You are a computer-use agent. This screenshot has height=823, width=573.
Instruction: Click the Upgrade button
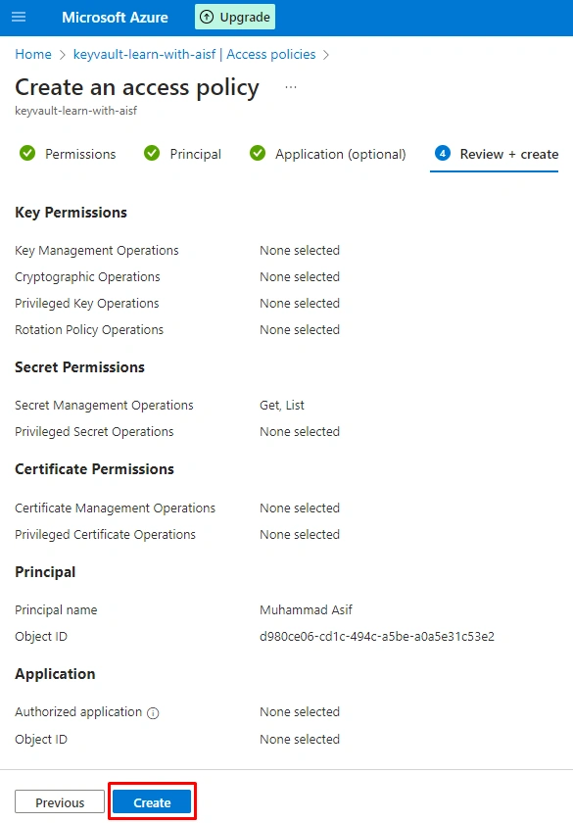tap(235, 17)
